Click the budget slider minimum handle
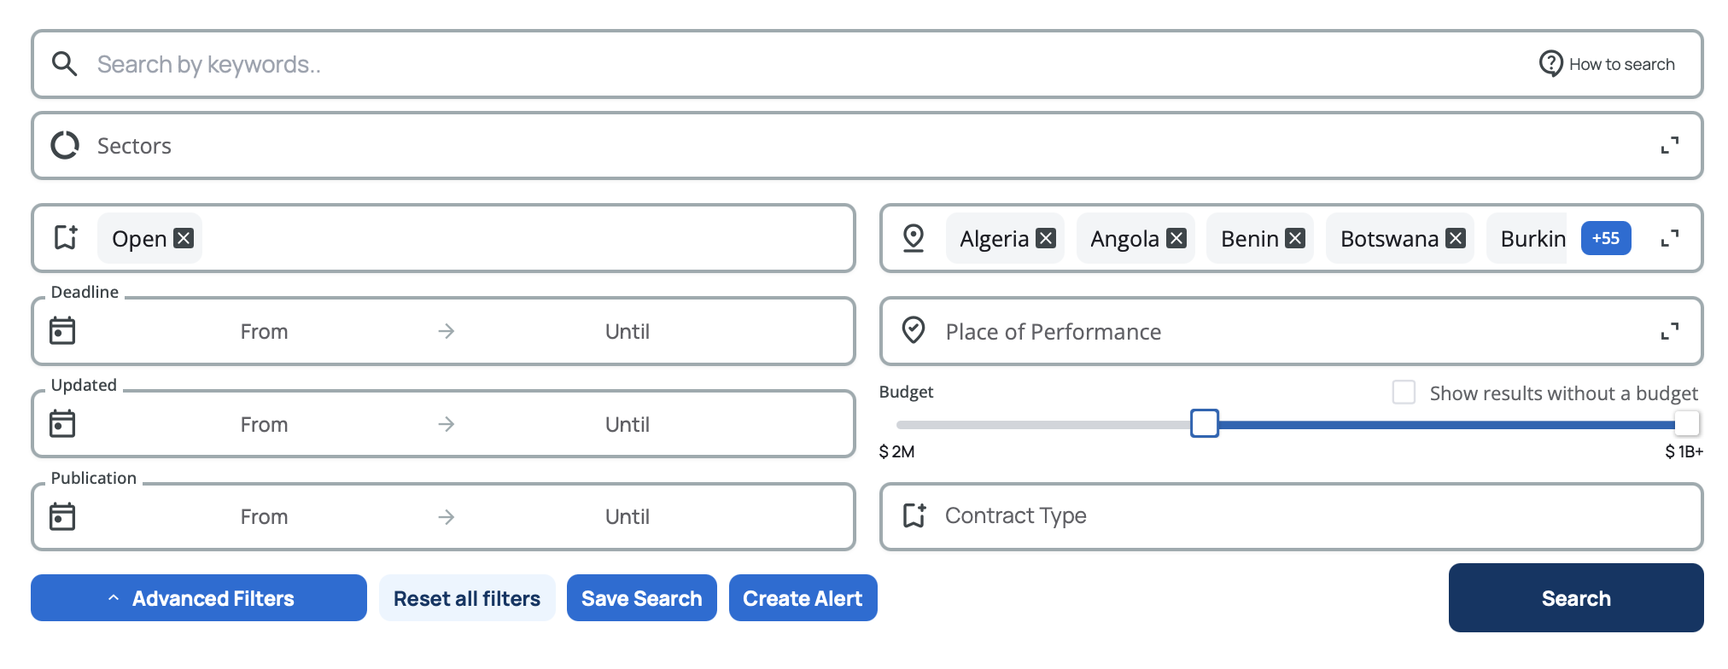The image size is (1728, 669). point(1204,423)
